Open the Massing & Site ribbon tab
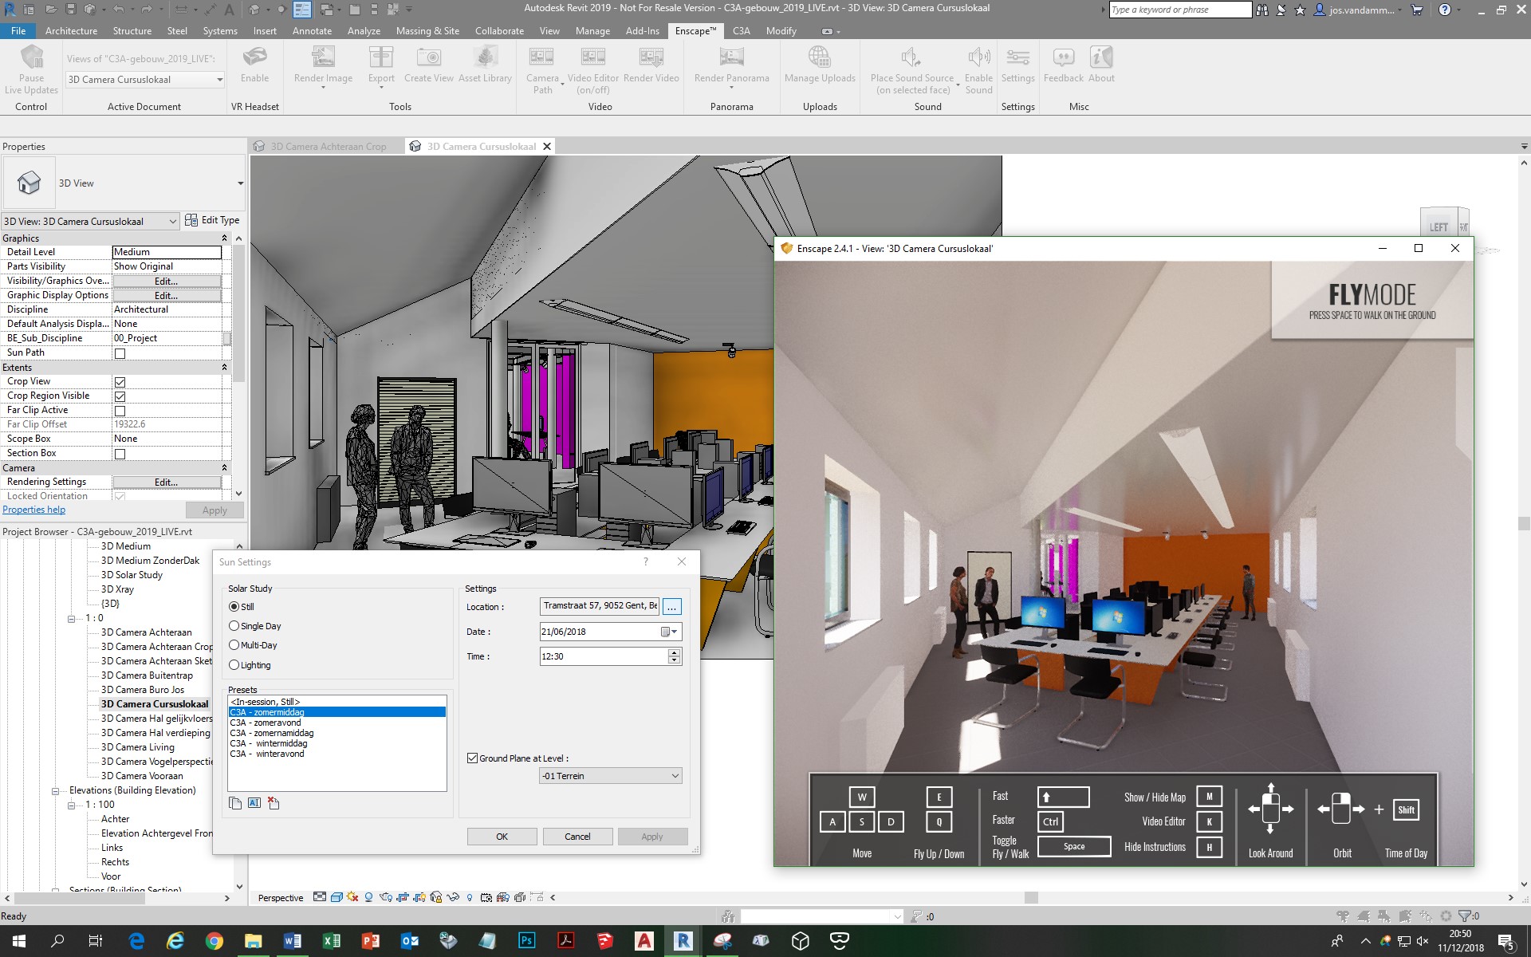1531x957 pixels. click(x=427, y=31)
